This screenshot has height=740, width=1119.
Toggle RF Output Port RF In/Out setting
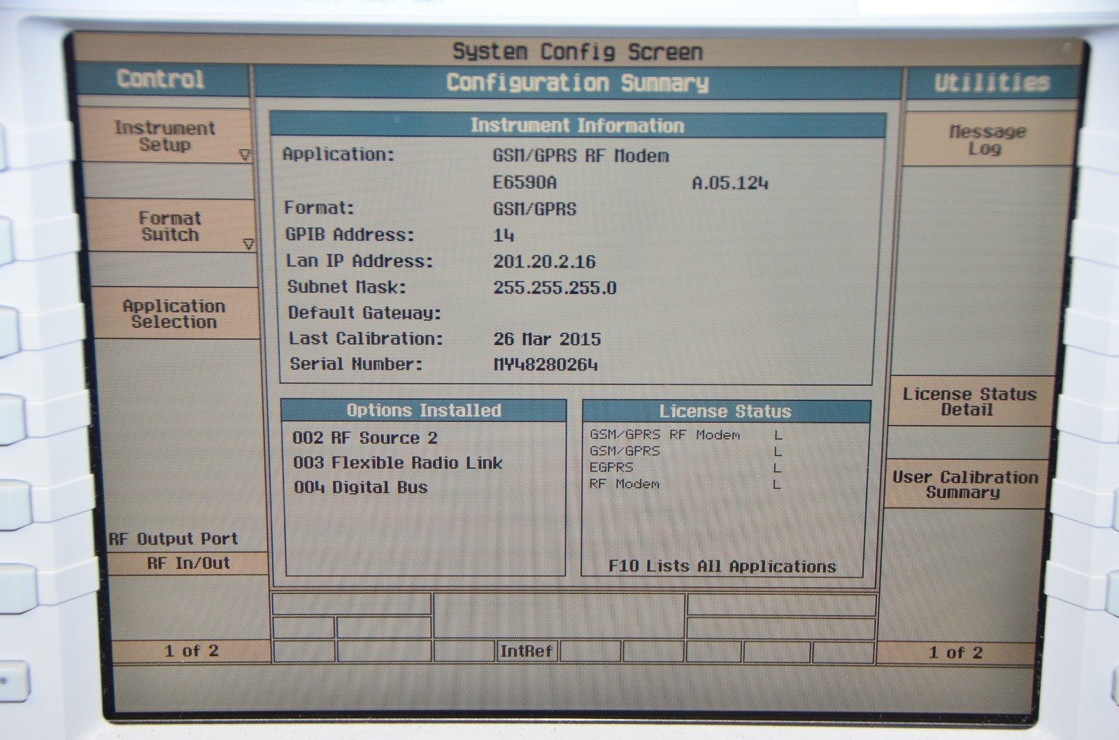188,563
